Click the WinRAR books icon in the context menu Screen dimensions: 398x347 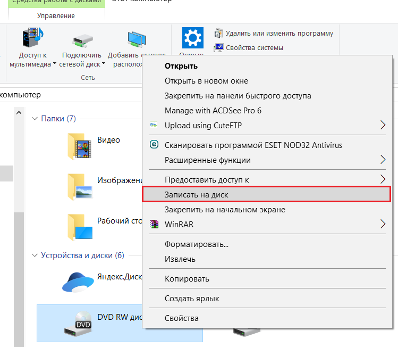[154, 224]
